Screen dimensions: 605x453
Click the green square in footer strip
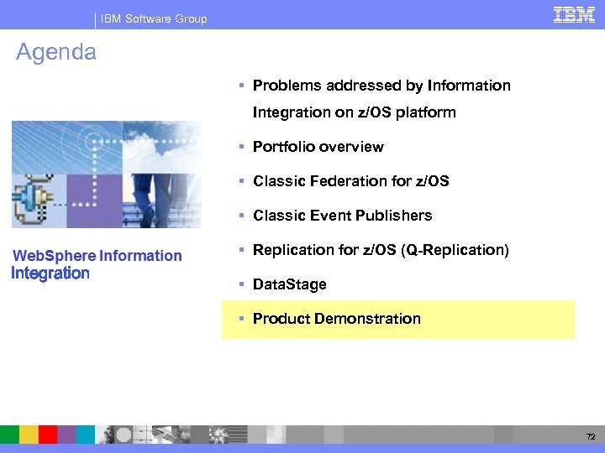click(9, 435)
